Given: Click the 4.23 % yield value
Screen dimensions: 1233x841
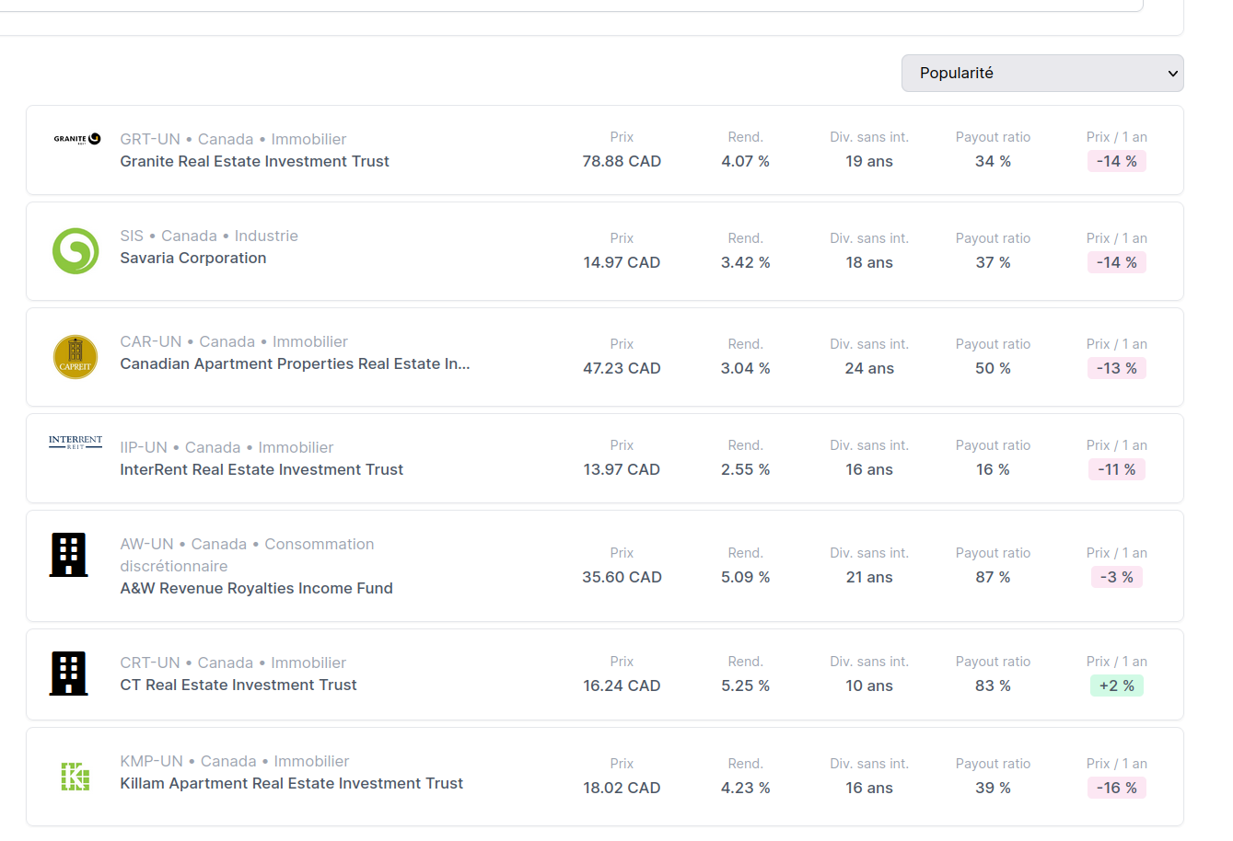Looking at the screenshot, I should coord(745,788).
